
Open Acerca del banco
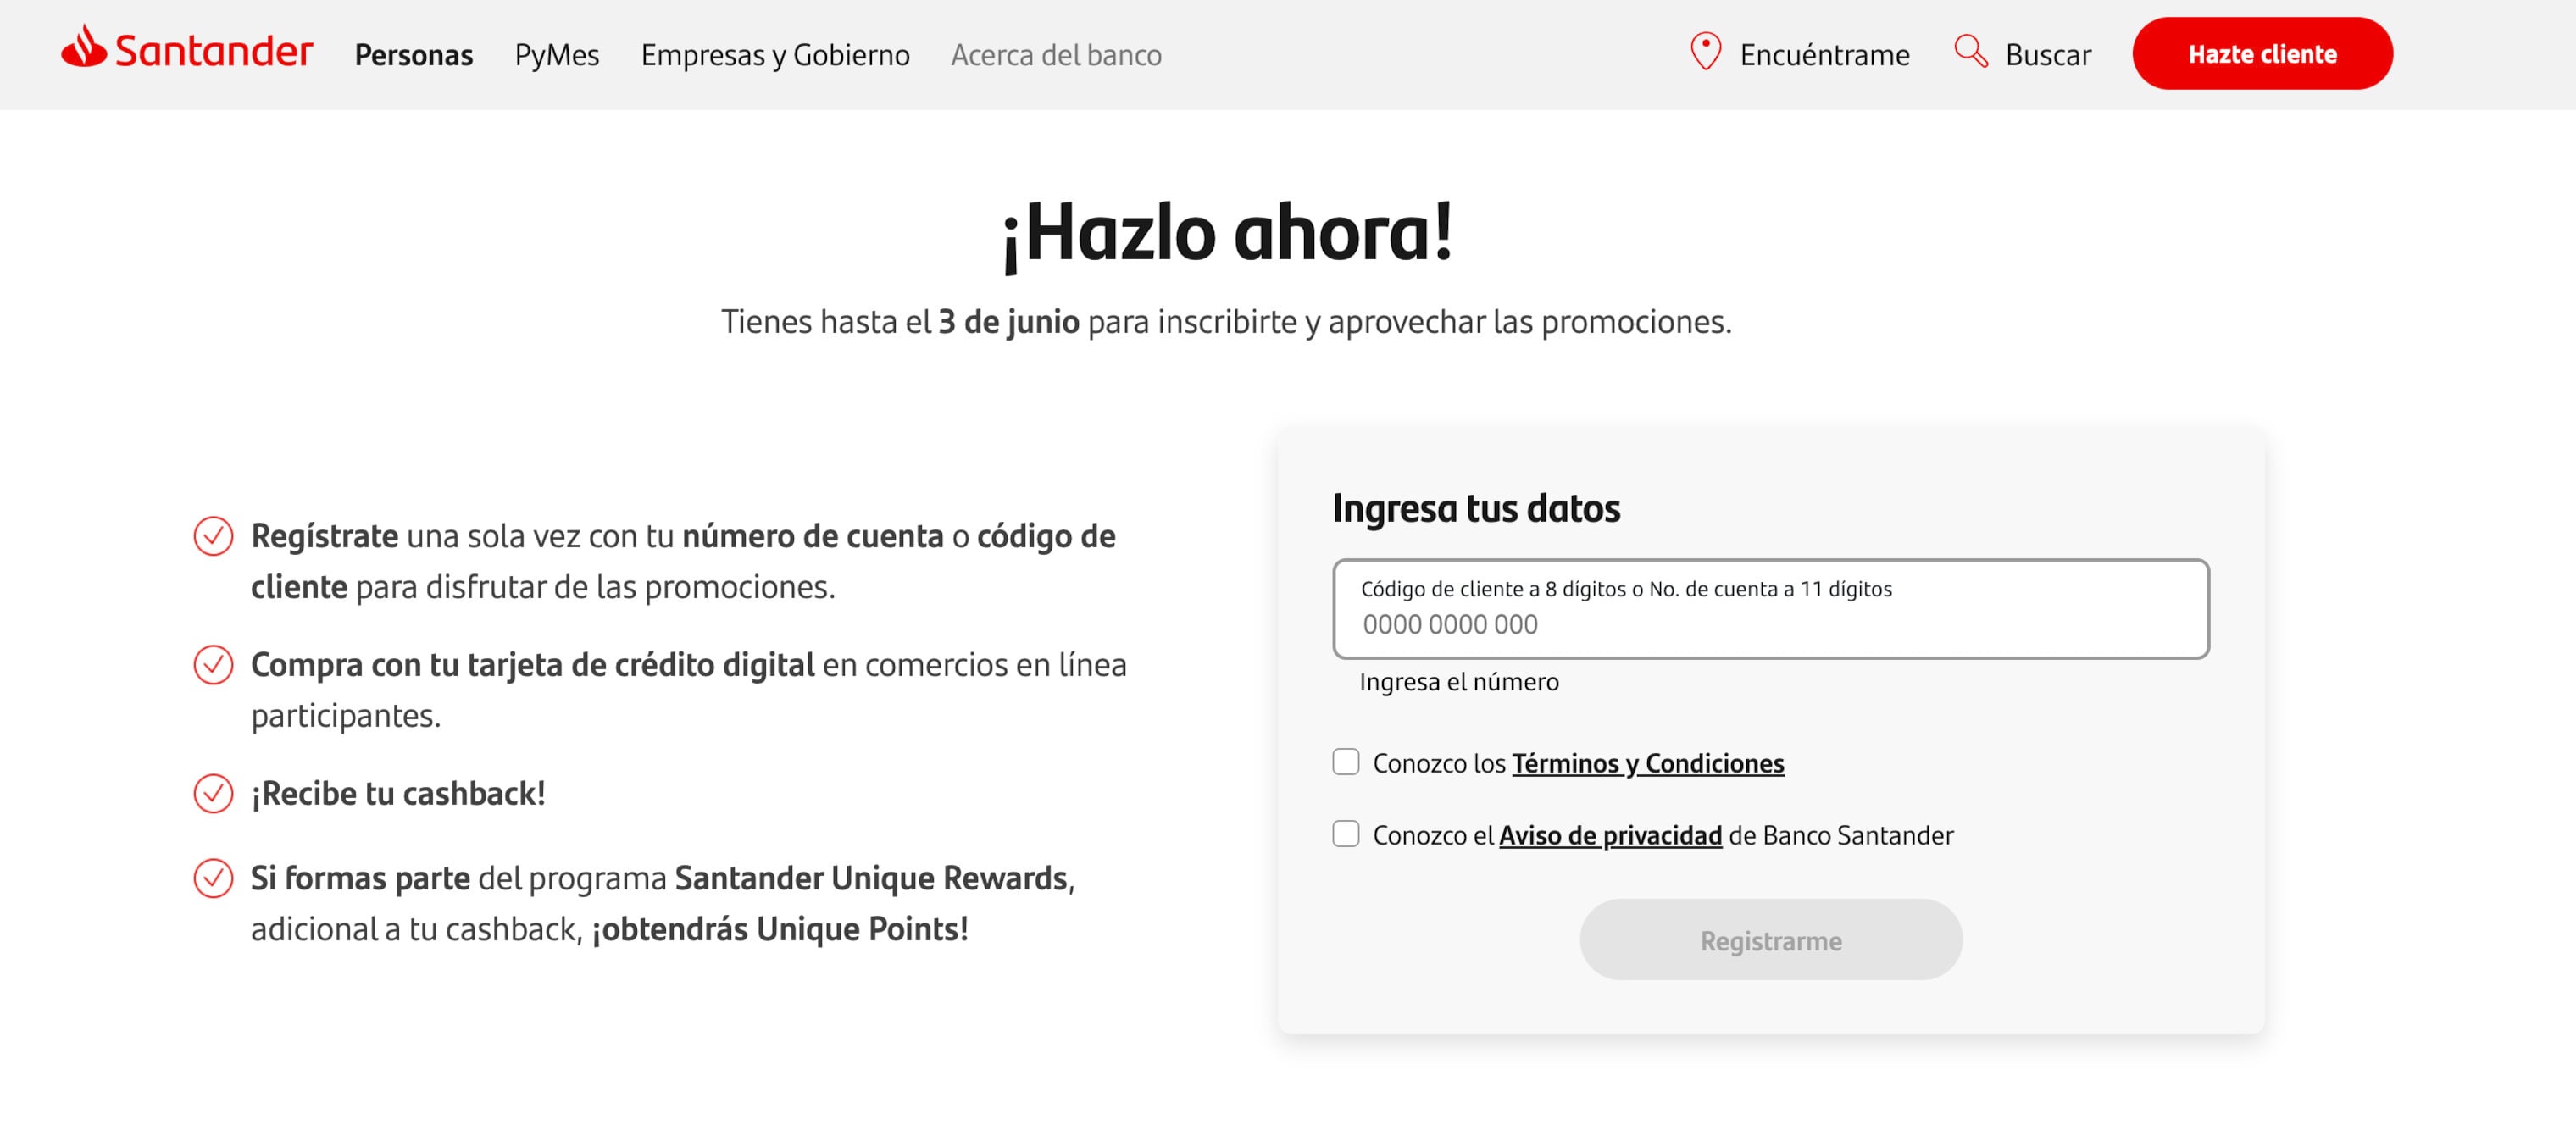(x=1056, y=55)
